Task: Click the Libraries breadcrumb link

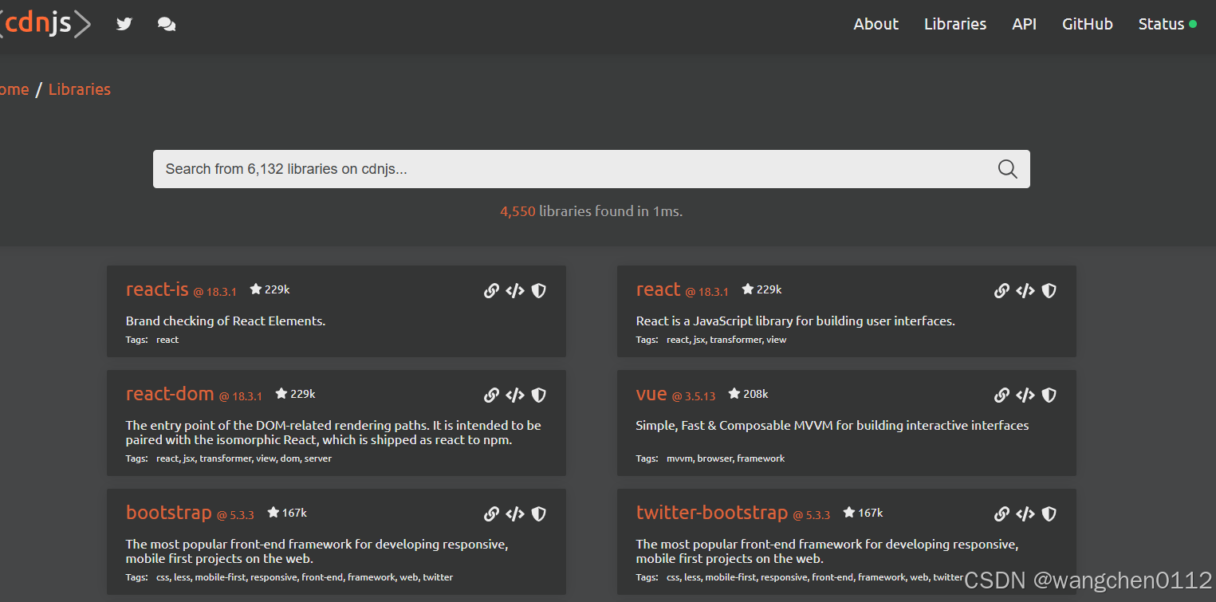Action: pyautogui.click(x=80, y=89)
